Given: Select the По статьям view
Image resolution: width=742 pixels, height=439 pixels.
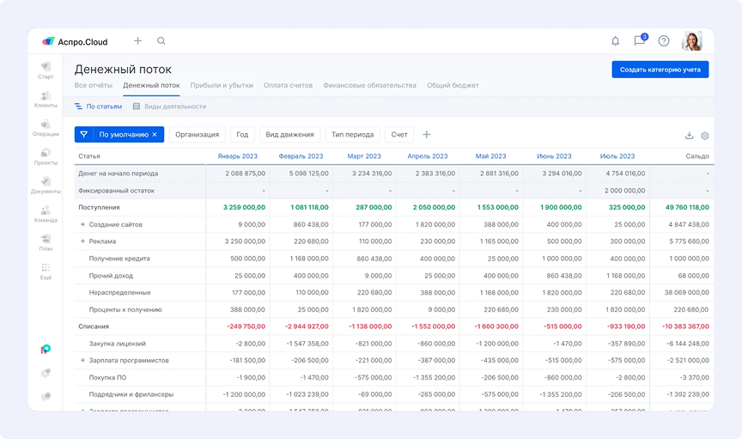Looking at the screenshot, I should 98,107.
